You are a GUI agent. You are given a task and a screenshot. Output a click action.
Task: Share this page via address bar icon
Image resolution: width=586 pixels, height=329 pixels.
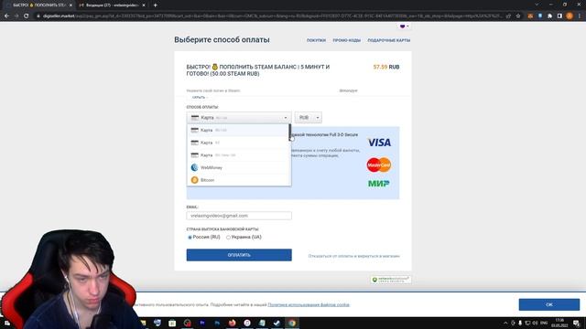click(508, 16)
